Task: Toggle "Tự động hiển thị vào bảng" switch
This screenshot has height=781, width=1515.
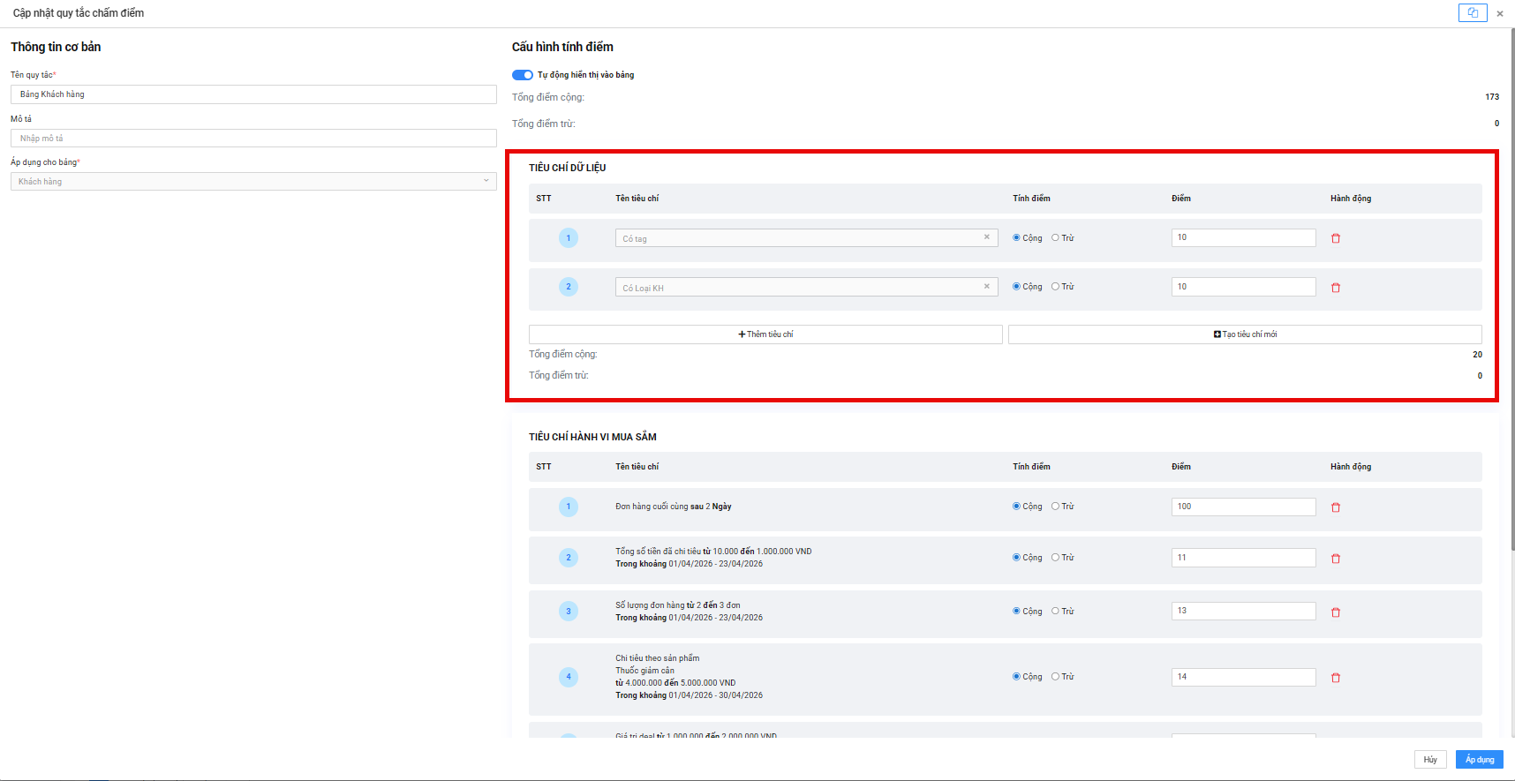Action: (523, 75)
